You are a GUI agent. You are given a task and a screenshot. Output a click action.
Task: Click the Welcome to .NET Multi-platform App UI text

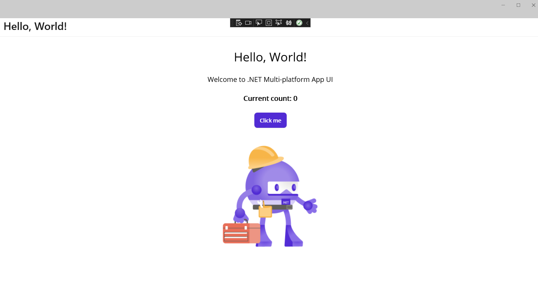270,80
